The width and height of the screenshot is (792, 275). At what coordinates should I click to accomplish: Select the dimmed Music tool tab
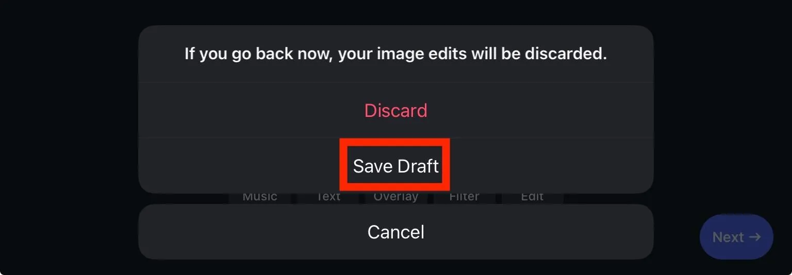pyautogui.click(x=260, y=197)
